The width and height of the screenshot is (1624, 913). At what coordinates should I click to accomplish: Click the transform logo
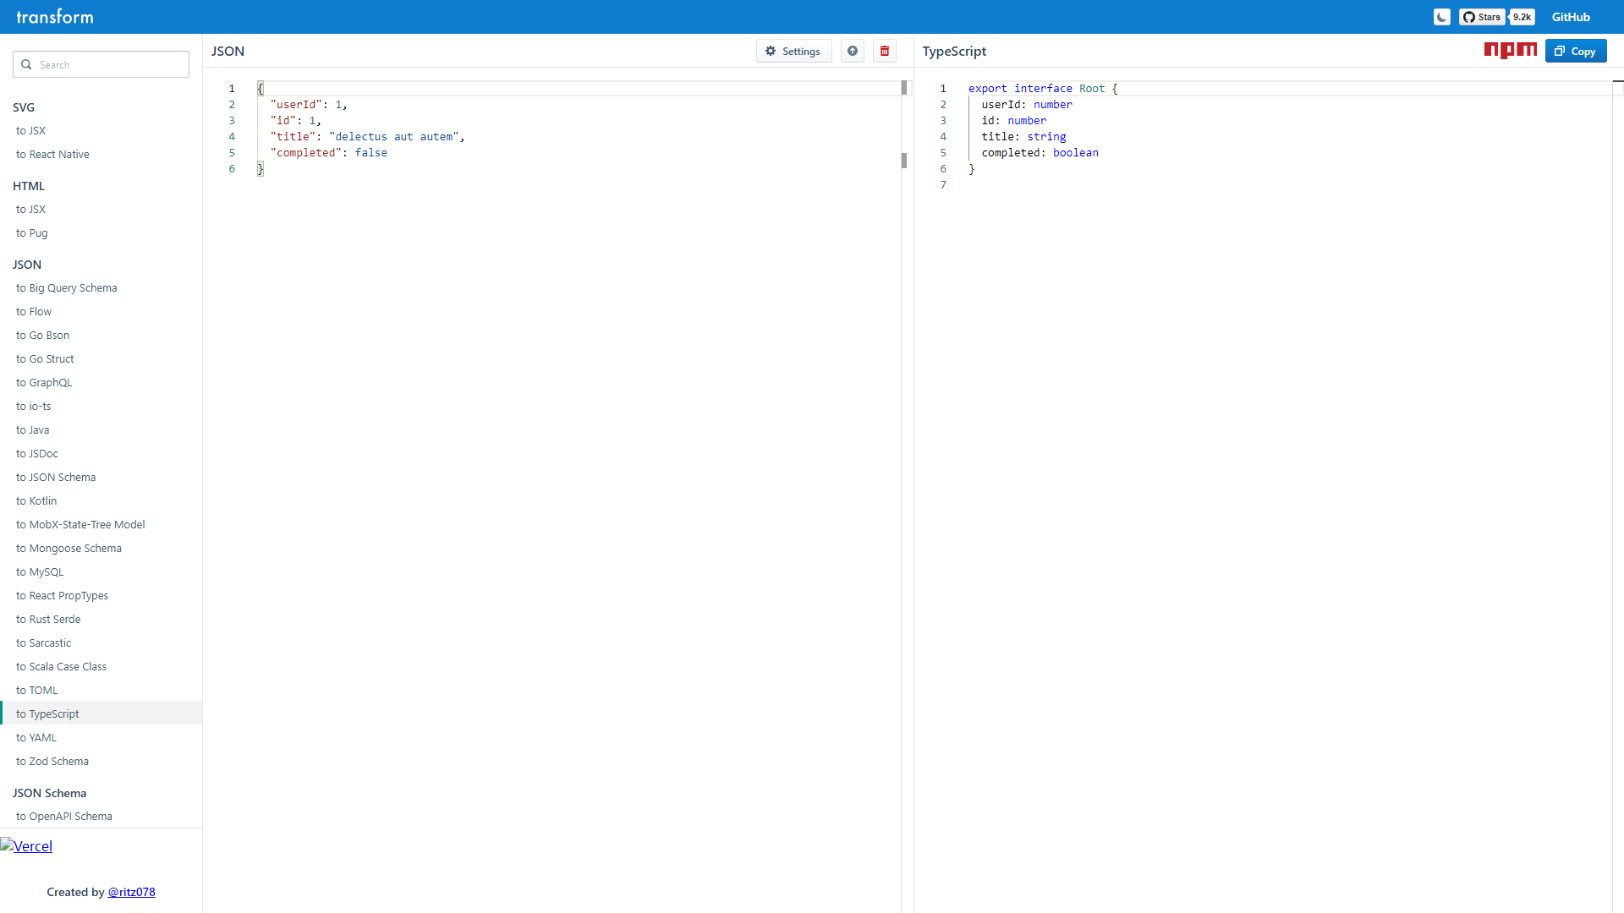tap(55, 17)
